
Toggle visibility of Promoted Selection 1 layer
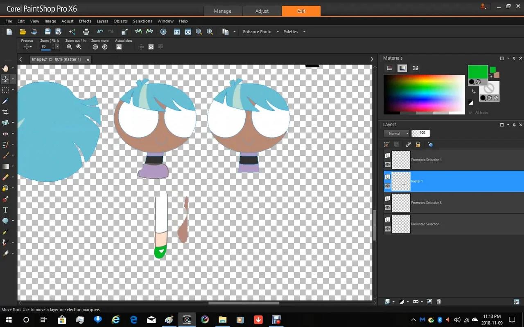[387, 165]
